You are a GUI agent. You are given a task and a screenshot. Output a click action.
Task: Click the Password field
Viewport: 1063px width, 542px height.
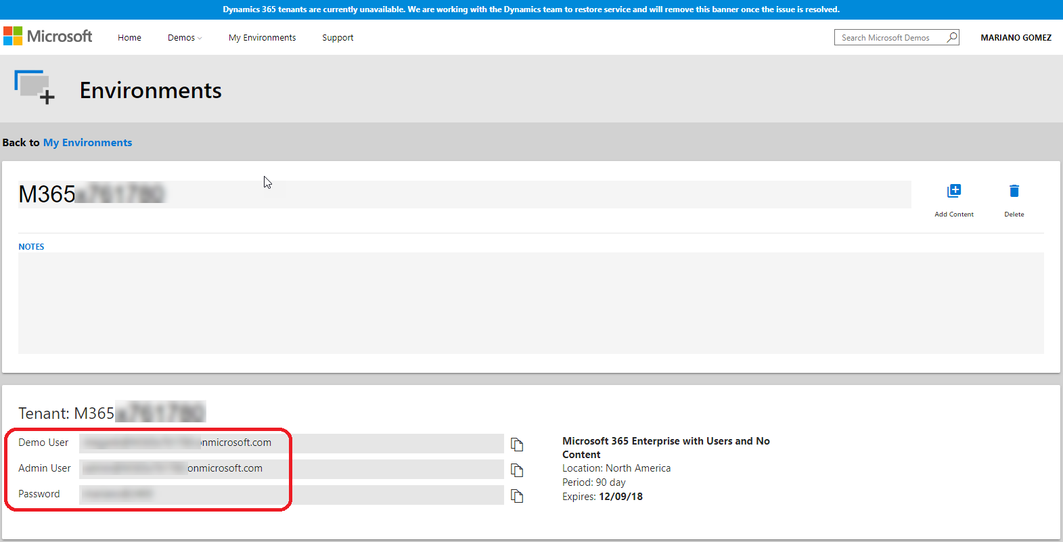click(292, 495)
